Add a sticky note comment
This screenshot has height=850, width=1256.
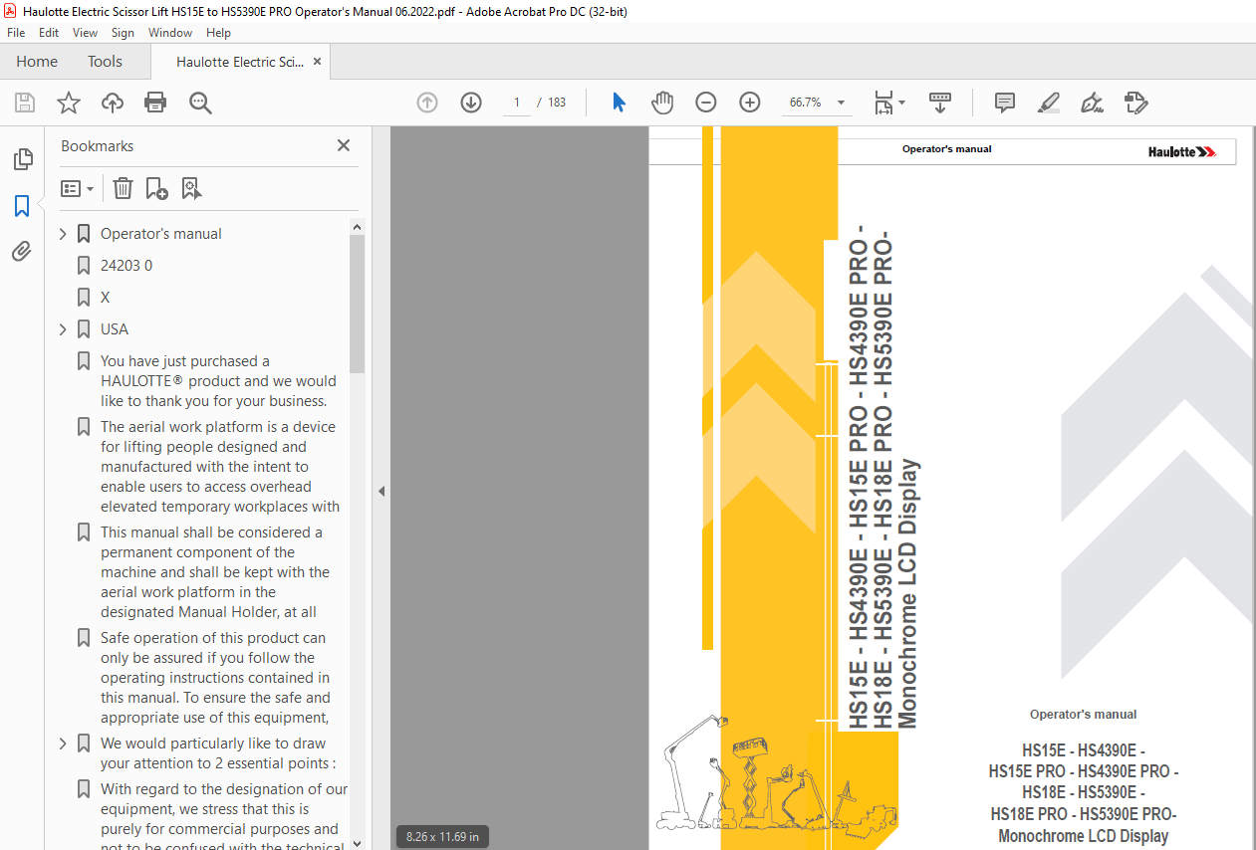tap(1005, 103)
